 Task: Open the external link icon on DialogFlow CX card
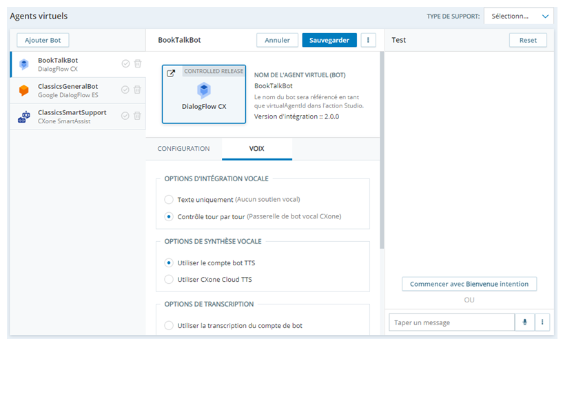tap(172, 71)
